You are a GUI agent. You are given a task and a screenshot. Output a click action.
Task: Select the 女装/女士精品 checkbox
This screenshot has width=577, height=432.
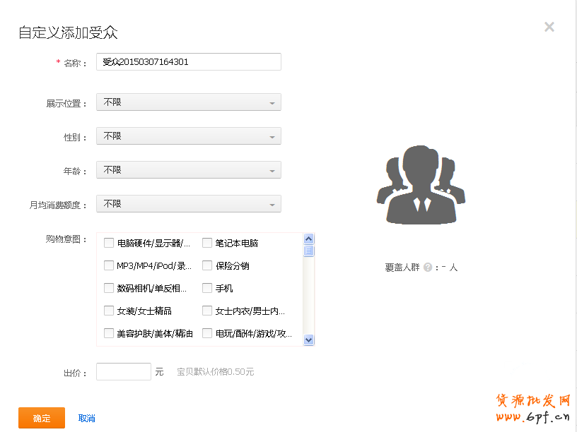click(x=109, y=311)
